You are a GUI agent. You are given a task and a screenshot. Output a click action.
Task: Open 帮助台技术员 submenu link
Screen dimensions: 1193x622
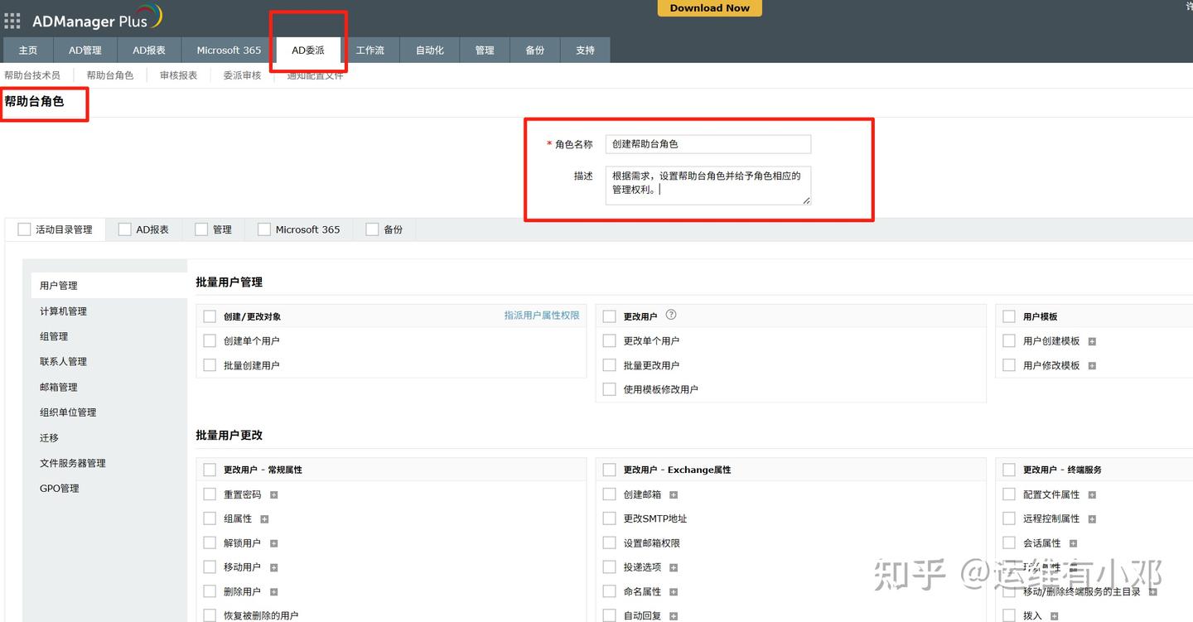32,75
